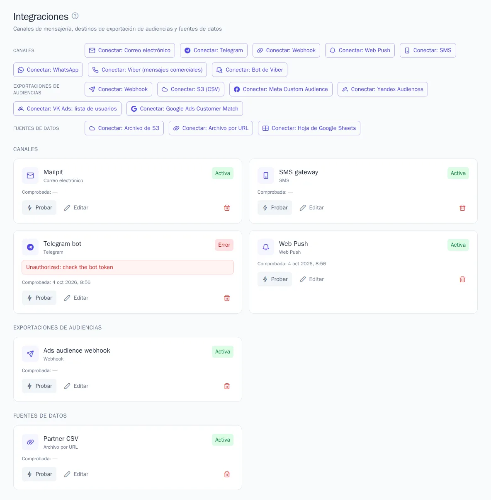Click the 'Mailpit' card title
Viewport: 491px width, 500px height.
coord(53,172)
